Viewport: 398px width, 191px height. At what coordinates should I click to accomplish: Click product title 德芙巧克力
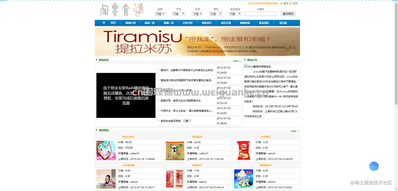click(x=128, y=137)
